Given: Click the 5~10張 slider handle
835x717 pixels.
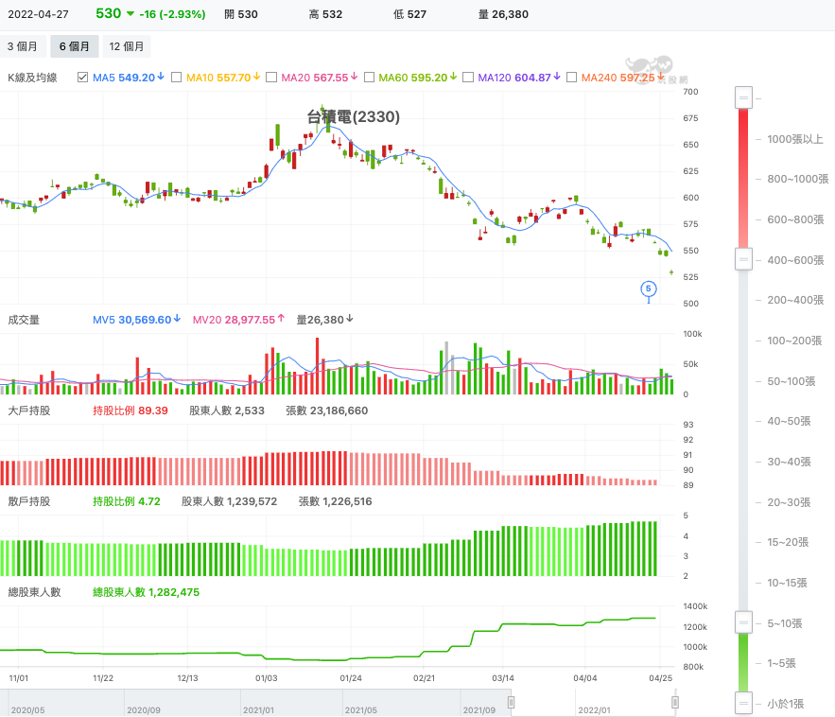Looking at the screenshot, I should pyautogui.click(x=743, y=622).
